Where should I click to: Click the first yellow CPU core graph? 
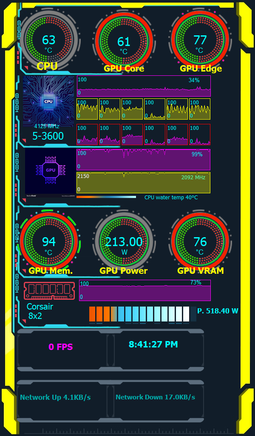tap(87, 109)
